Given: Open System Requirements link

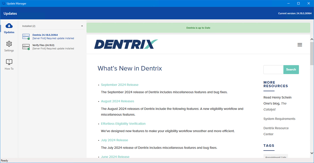Looking at the screenshot, I should tap(279, 119).
